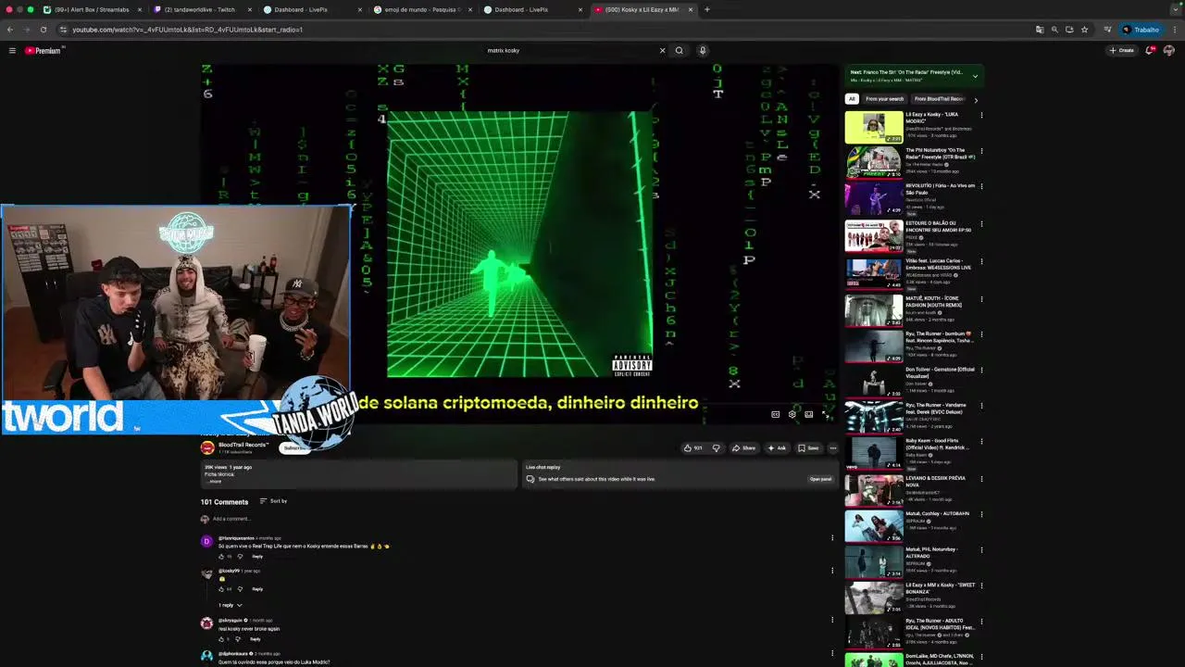Viewport: 1185px width, 667px height.
Task: Open the YouTube account avatar menu
Action: click(1168, 51)
